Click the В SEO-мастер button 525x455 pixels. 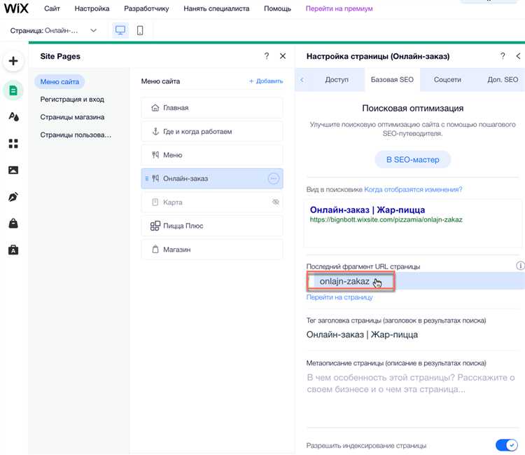413,159
